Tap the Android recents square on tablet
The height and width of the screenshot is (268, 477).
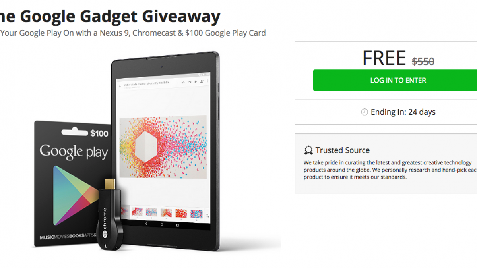[x=178, y=225]
